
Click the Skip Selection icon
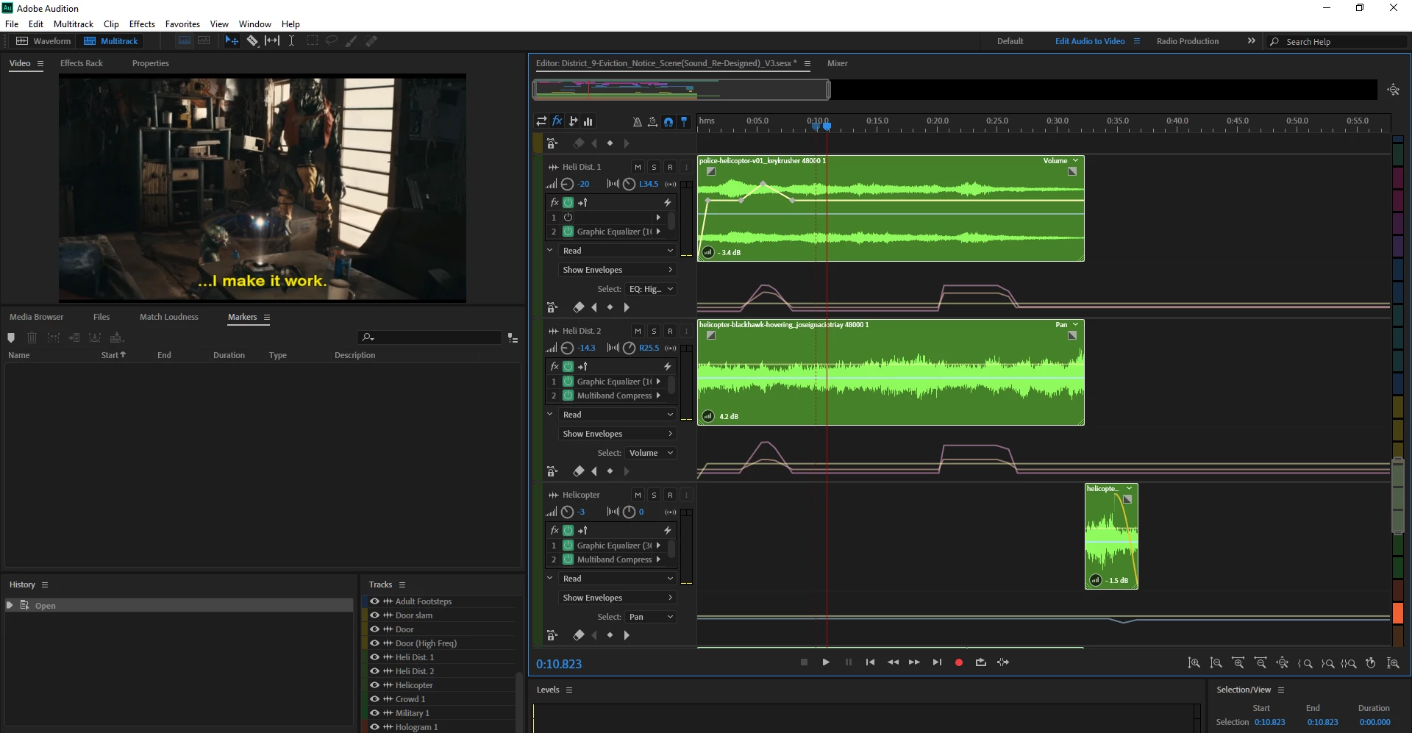click(x=1003, y=662)
